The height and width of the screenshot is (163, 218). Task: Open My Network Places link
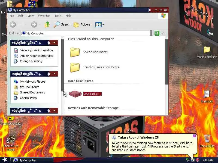(32, 81)
